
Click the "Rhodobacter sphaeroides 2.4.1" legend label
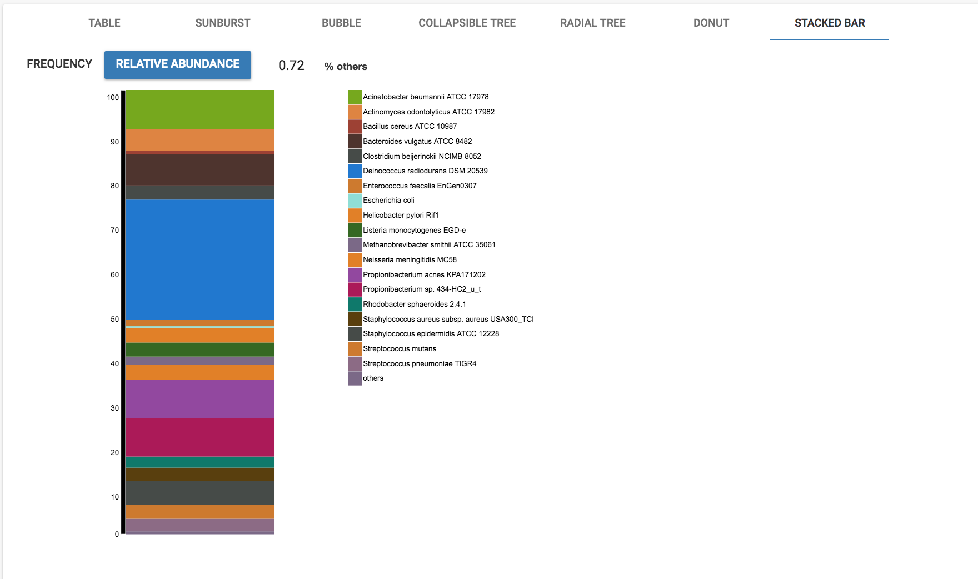click(414, 304)
